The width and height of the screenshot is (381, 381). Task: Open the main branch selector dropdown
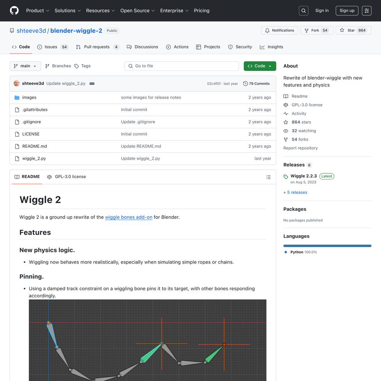25,66
